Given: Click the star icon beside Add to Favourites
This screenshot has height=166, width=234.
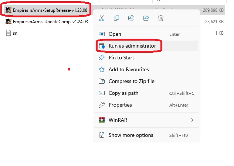Looking at the screenshot, I should tap(102, 69).
